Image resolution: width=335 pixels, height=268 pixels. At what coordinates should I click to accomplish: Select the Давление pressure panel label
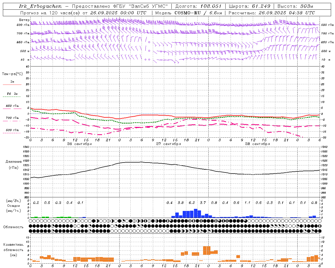[14, 162]
